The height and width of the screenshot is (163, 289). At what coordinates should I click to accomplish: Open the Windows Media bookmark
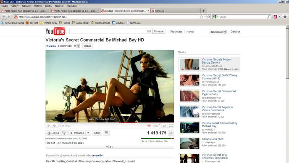(x=101, y=23)
